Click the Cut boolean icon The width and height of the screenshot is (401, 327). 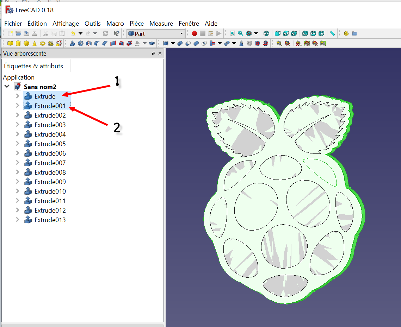tap(188, 43)
